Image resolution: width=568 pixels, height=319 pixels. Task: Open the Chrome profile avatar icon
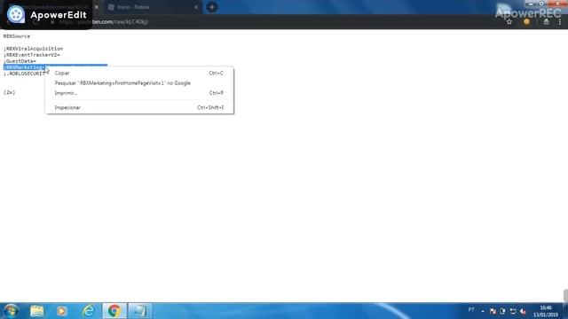point(546,21)
